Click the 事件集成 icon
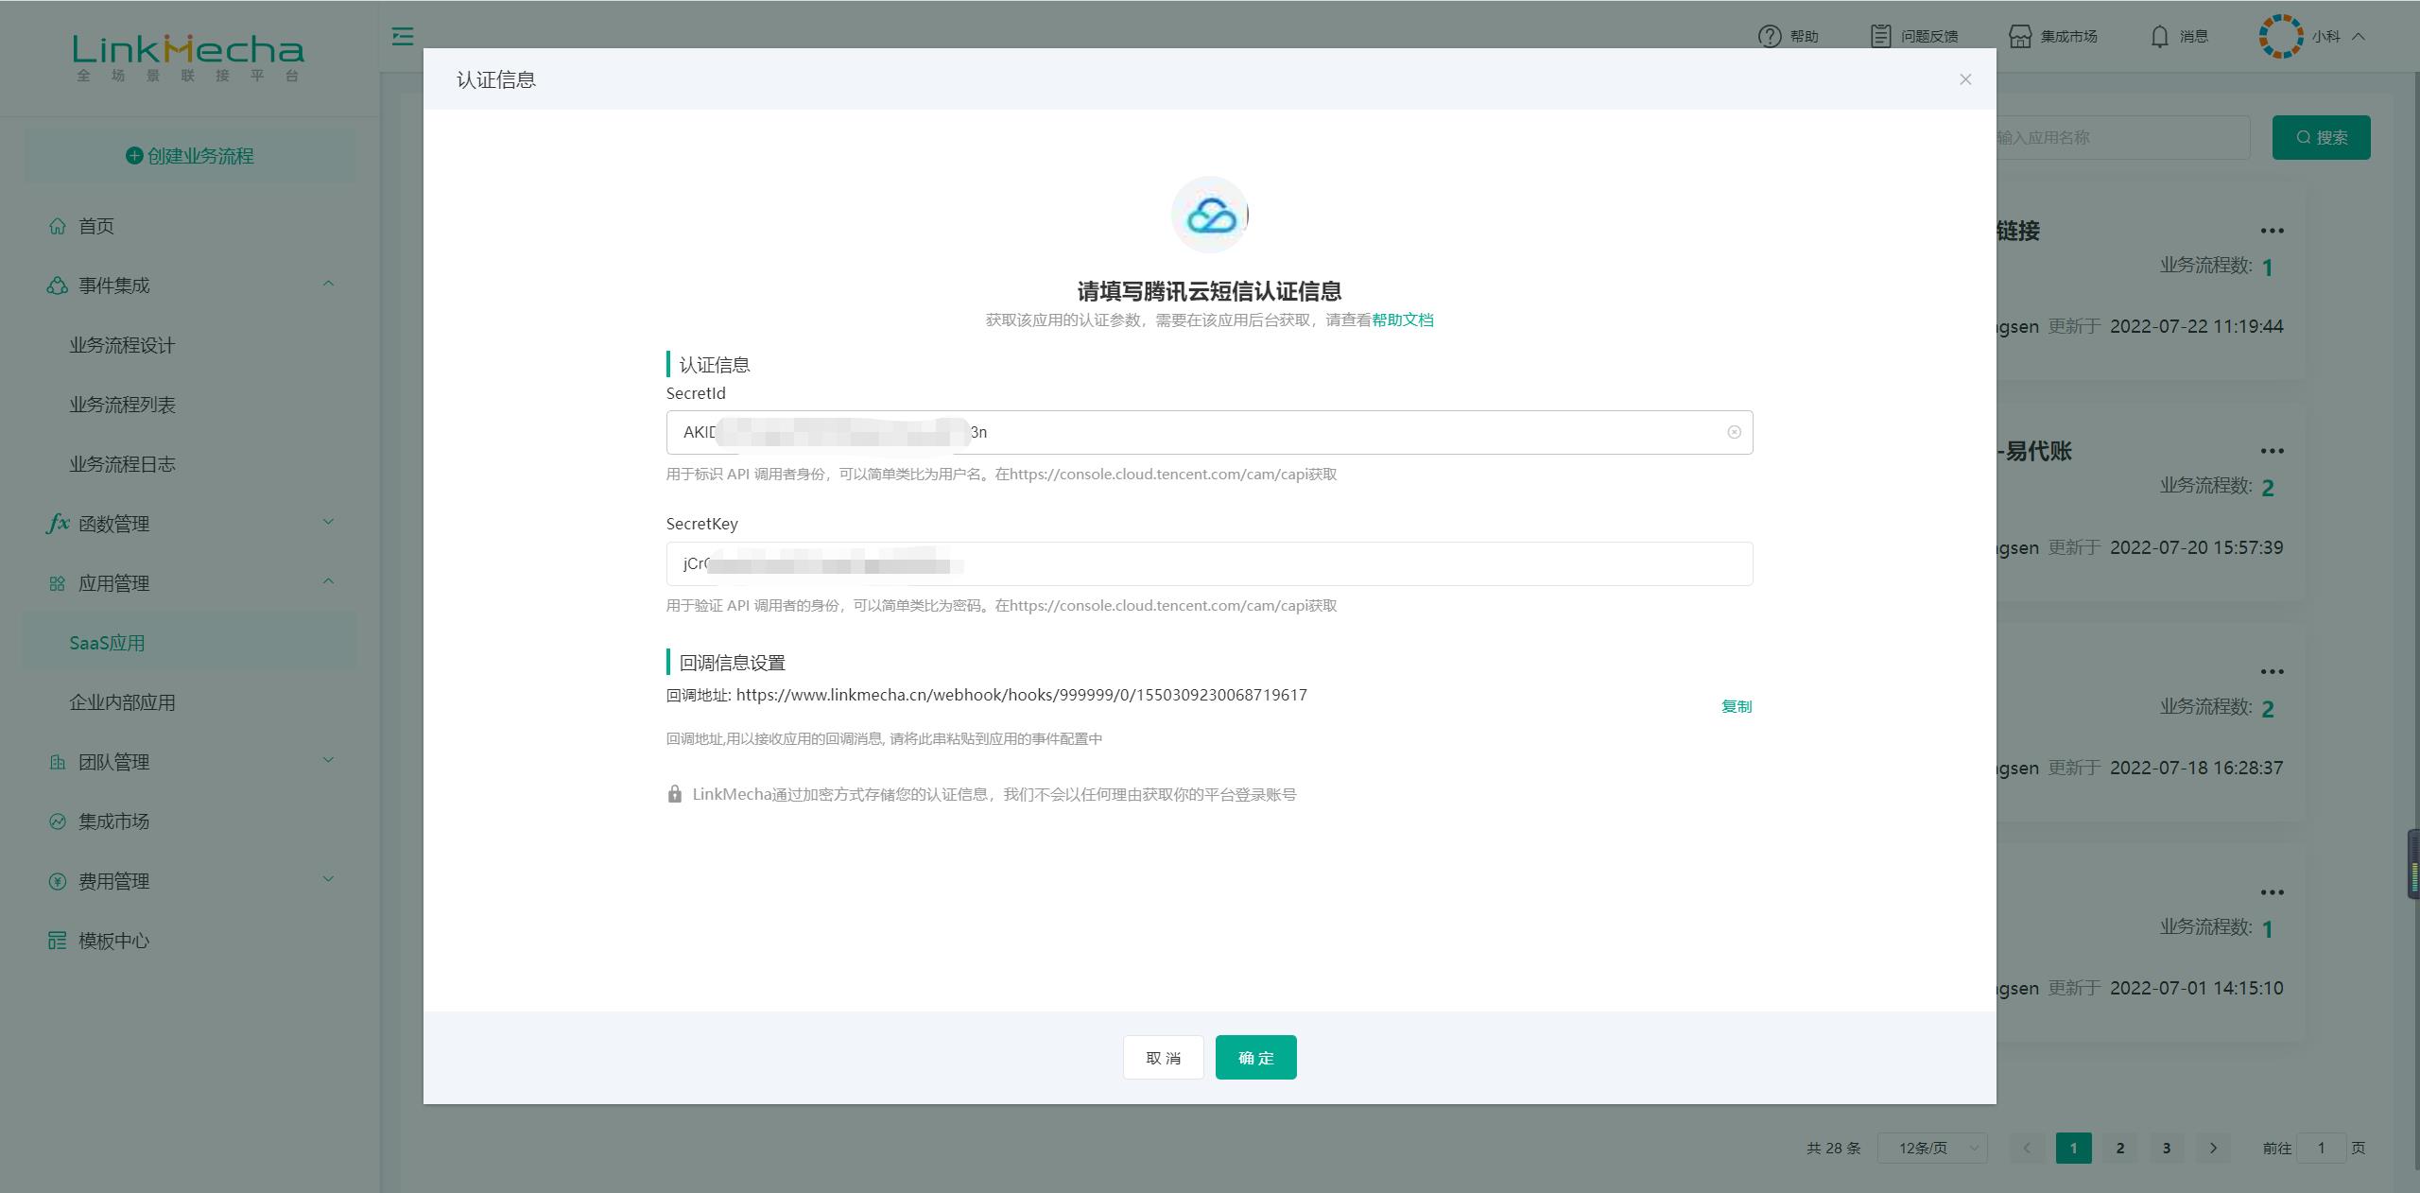This screenshot has height=1193, width=2420. [x=58, y=285]
